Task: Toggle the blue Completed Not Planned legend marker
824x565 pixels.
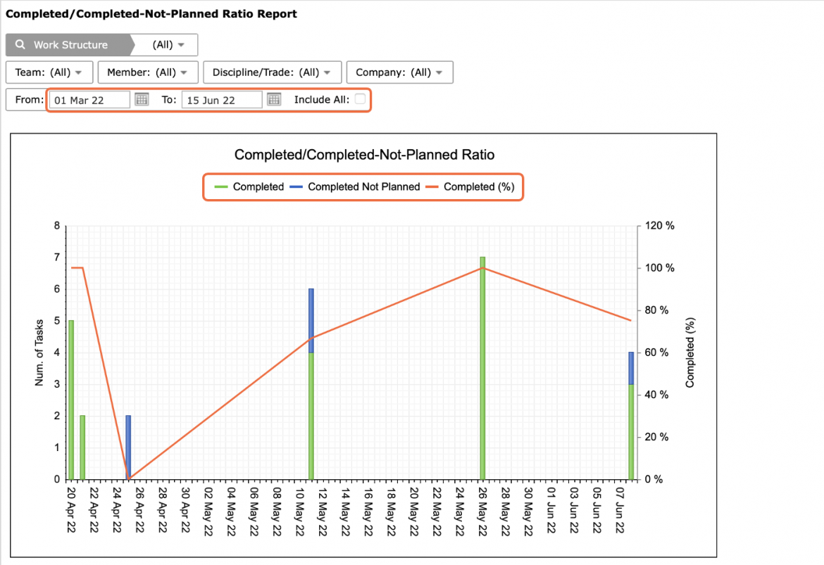Action: pyautogui.click(x=296, y=187)
